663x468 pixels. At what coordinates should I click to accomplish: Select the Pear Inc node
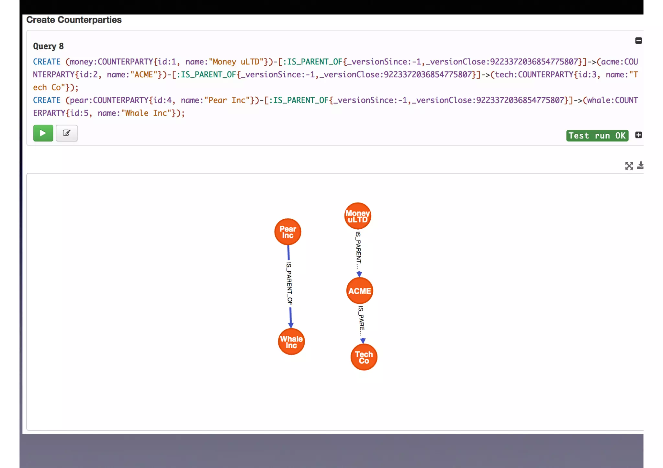[x=287, y=232]
